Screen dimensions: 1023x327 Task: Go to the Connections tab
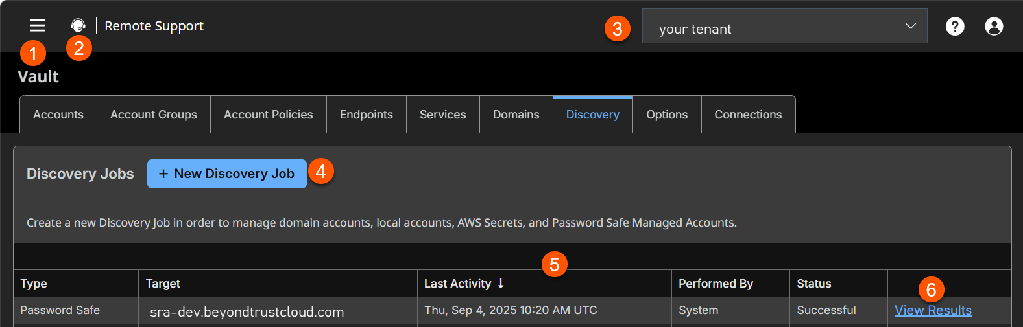tap(748, 115)
